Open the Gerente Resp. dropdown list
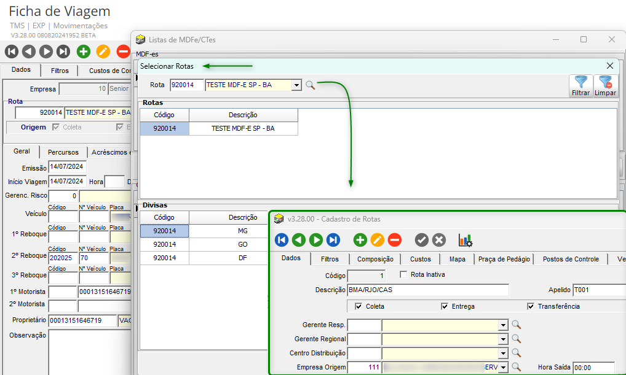The width and height of the screenshot is (626, 375). pyautogui.click(x=503, y=325)
